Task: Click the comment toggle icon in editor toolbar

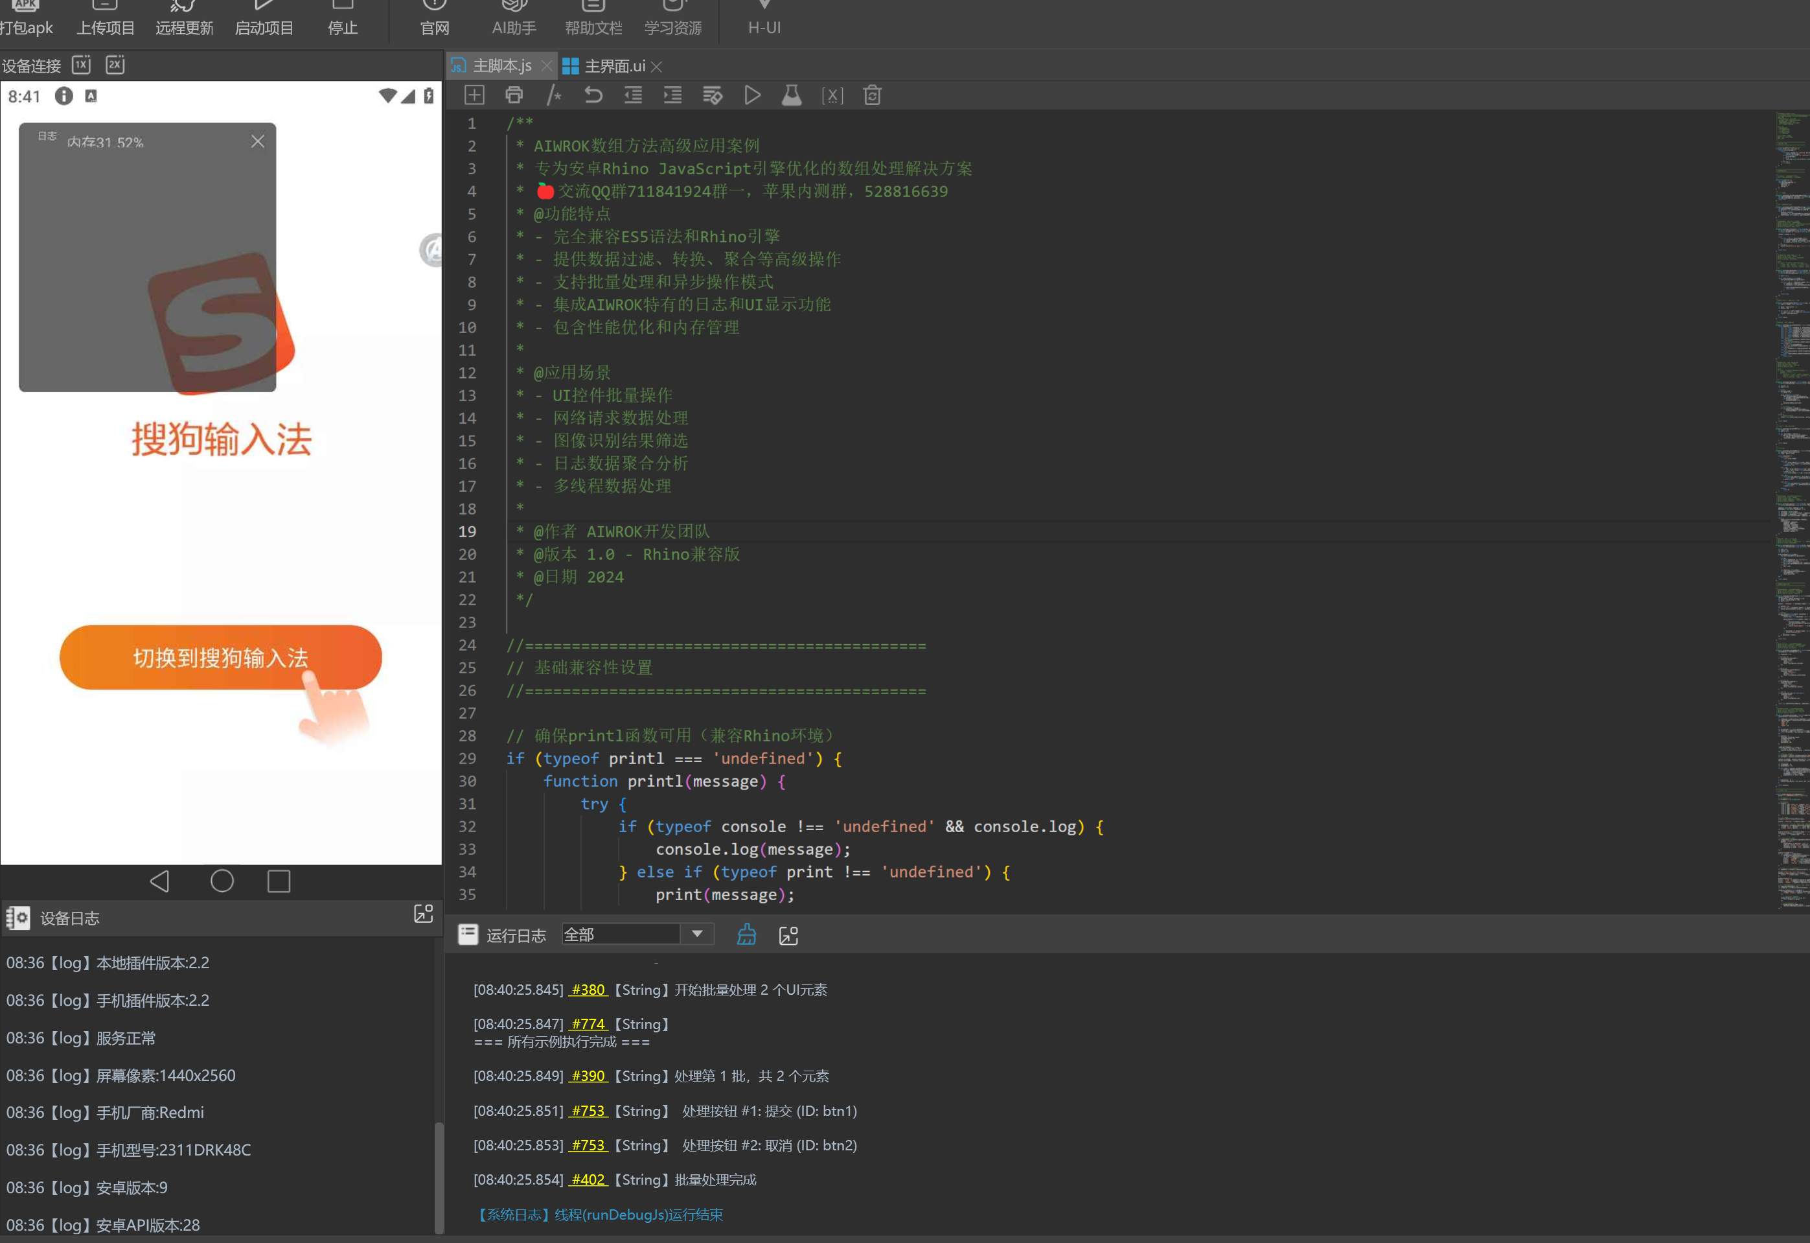Action: tap(554, 95)
